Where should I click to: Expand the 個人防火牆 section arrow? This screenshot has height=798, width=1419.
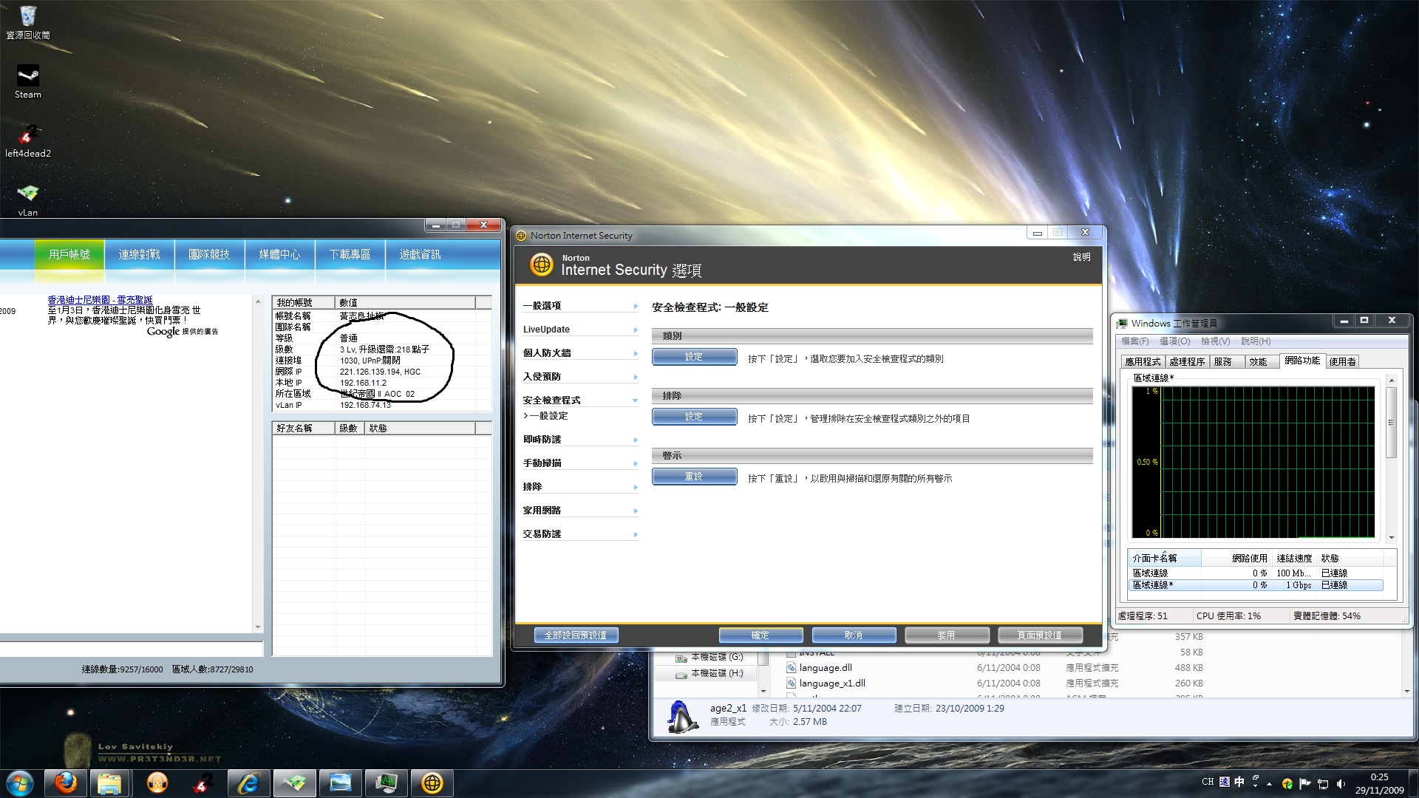tap(635, 353)
